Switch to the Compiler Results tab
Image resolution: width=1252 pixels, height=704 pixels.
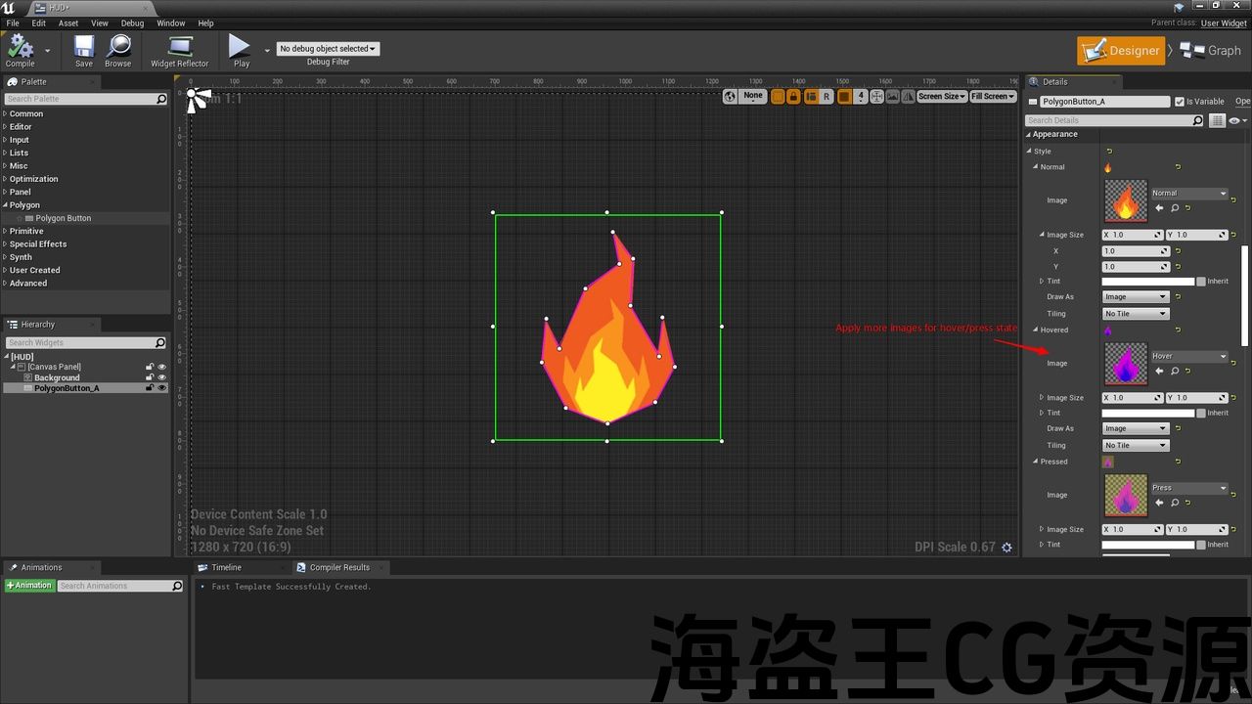(x=339, y=567)
